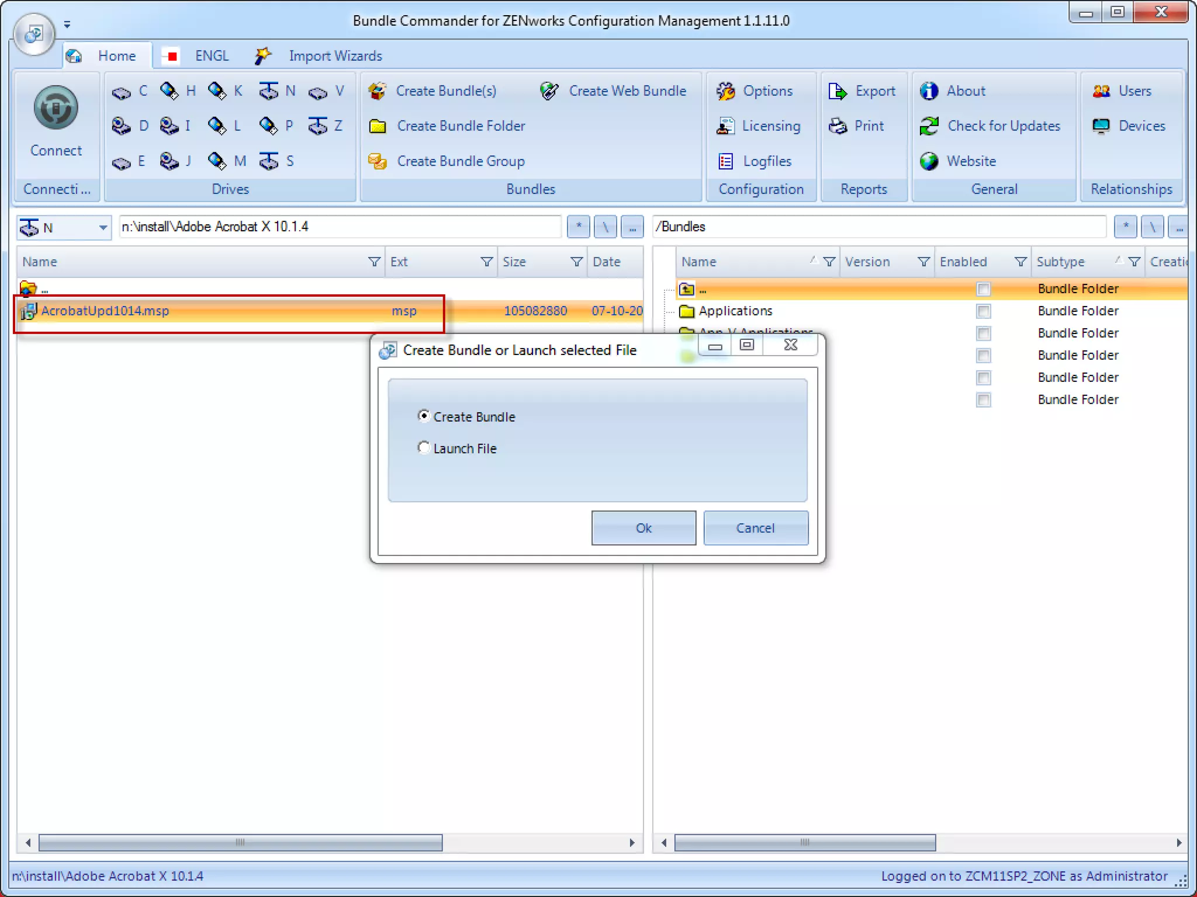The height and width of the screenshot is (897, 1197).
Task: Open the drive N dropdown
Action: pyautogui.click(x=103, y=227)
